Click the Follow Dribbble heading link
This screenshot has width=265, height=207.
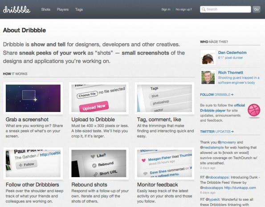(x=216, y=95)
